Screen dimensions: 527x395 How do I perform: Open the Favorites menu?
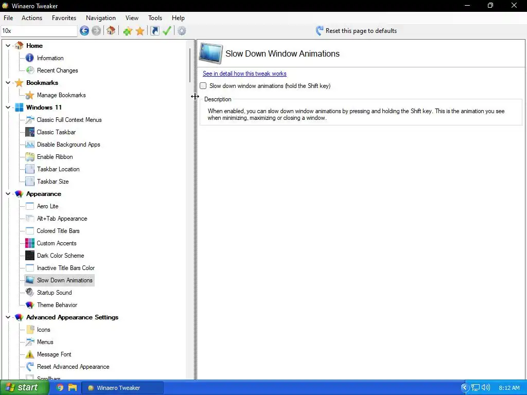click(x=64, y=18)
